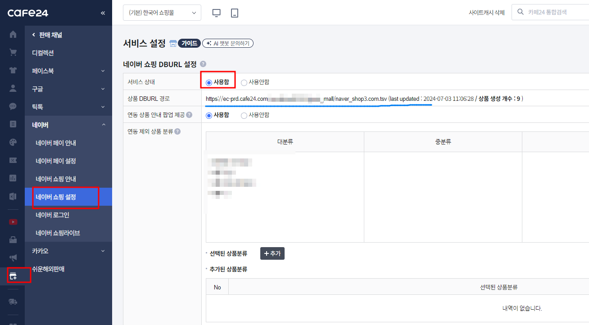Click the Cafe24 logo

coord(28,13)
